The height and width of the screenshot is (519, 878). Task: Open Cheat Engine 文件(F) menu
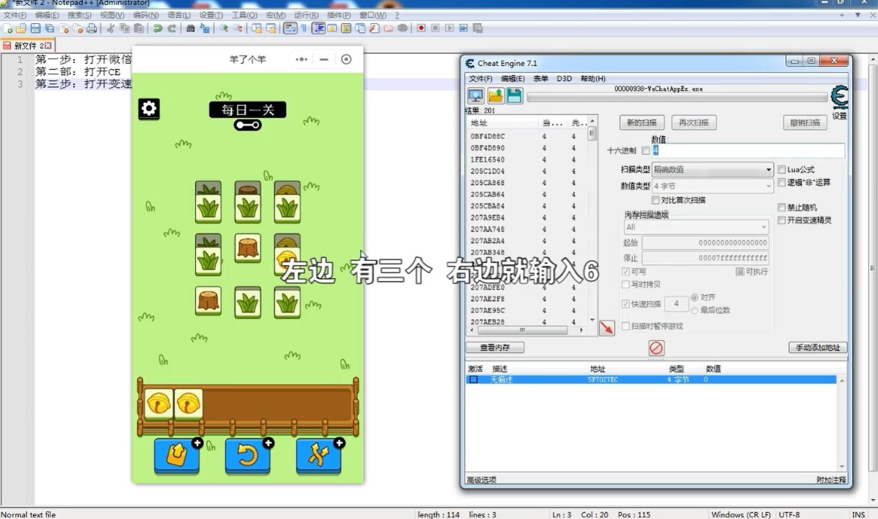(480, 79)
